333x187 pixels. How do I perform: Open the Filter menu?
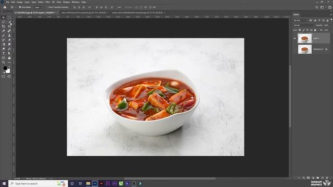pyautogui.click(x=47, y=2)
